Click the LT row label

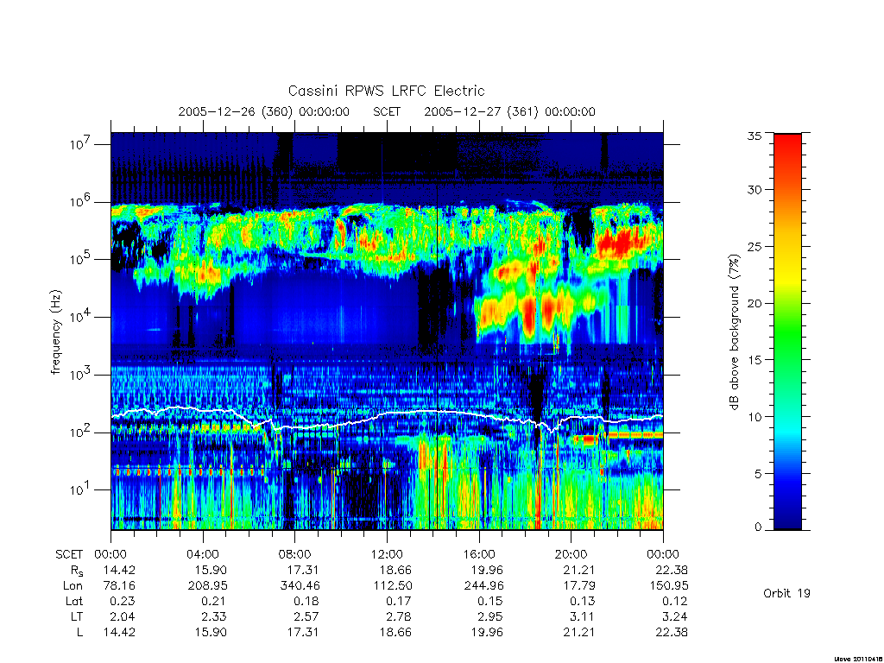(x=77, y=616)
